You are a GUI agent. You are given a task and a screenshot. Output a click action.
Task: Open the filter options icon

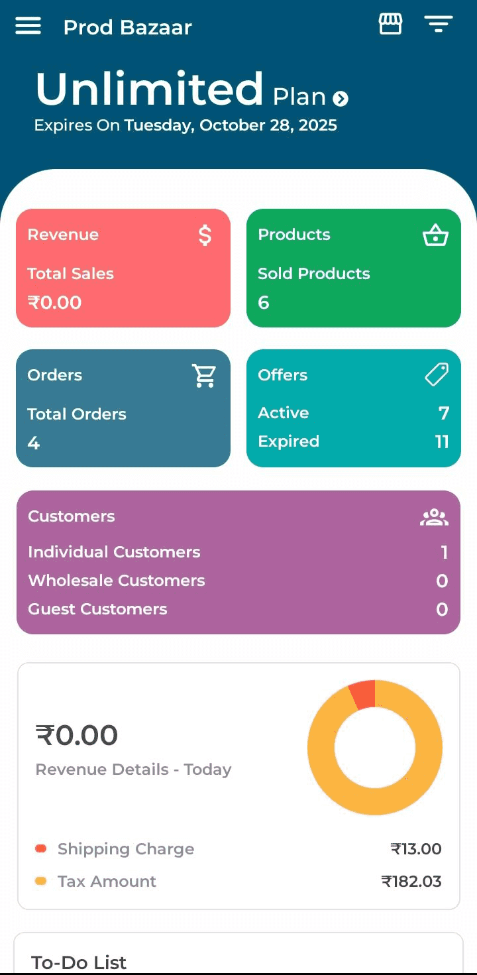[x=438, y=25]
